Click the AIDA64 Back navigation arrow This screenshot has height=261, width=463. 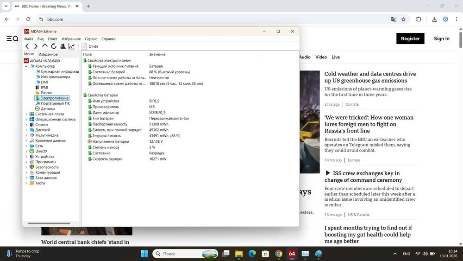click(x=27, y=46)
